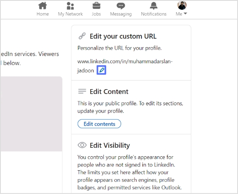
Task: Go to LinkedIn Home via house icon
Action: click(42, 6)
